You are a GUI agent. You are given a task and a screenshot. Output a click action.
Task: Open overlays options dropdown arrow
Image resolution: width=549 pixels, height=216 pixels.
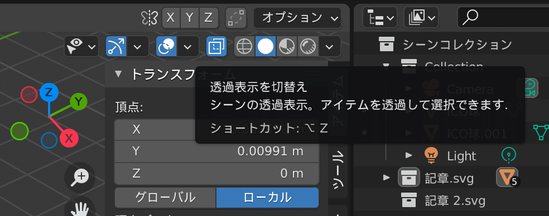[x=187, y=47]
